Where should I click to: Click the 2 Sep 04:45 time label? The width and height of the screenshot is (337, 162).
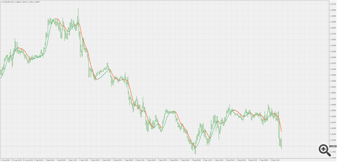118,160
